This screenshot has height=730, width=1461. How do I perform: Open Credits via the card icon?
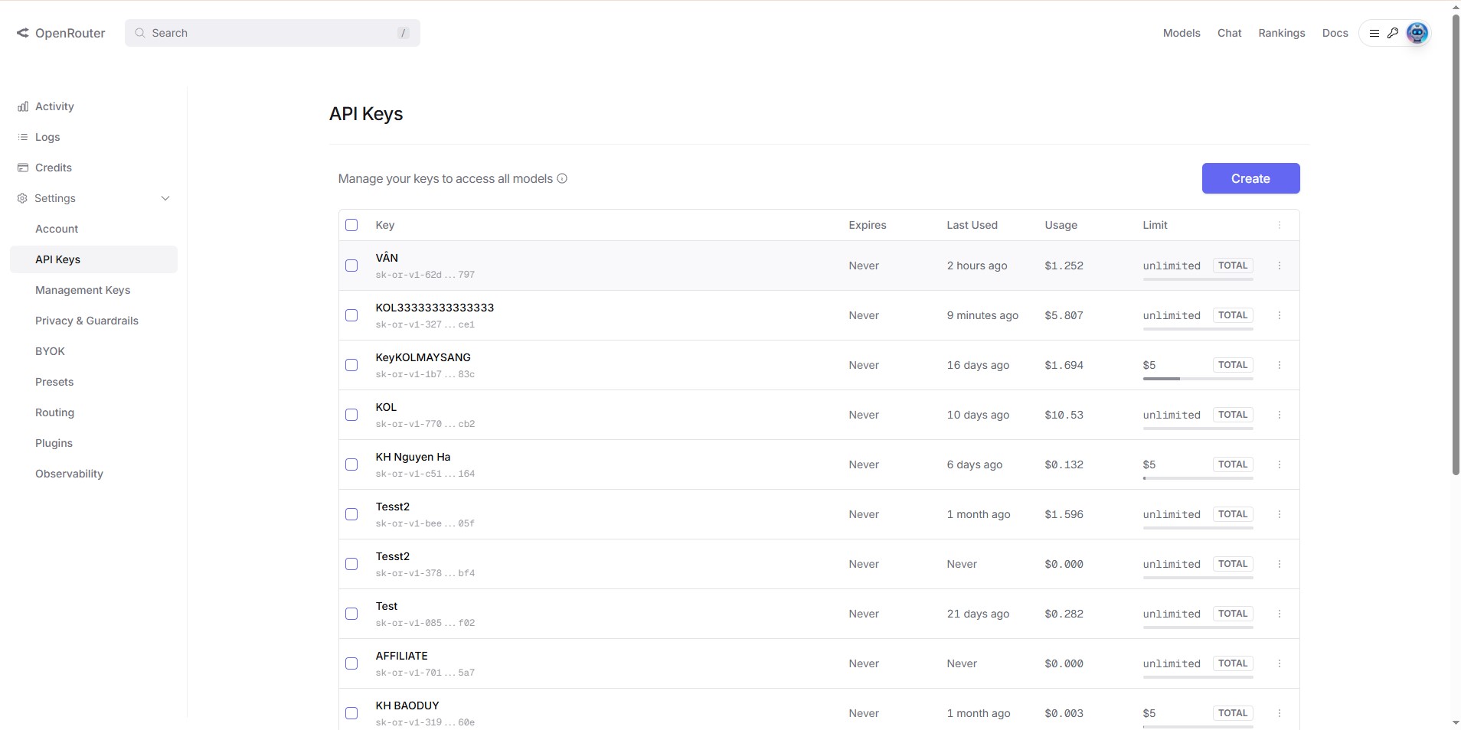click(x=23, y=168)
